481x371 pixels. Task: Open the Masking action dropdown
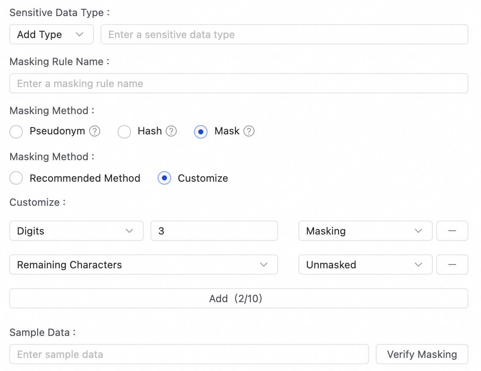click(365, 231)
